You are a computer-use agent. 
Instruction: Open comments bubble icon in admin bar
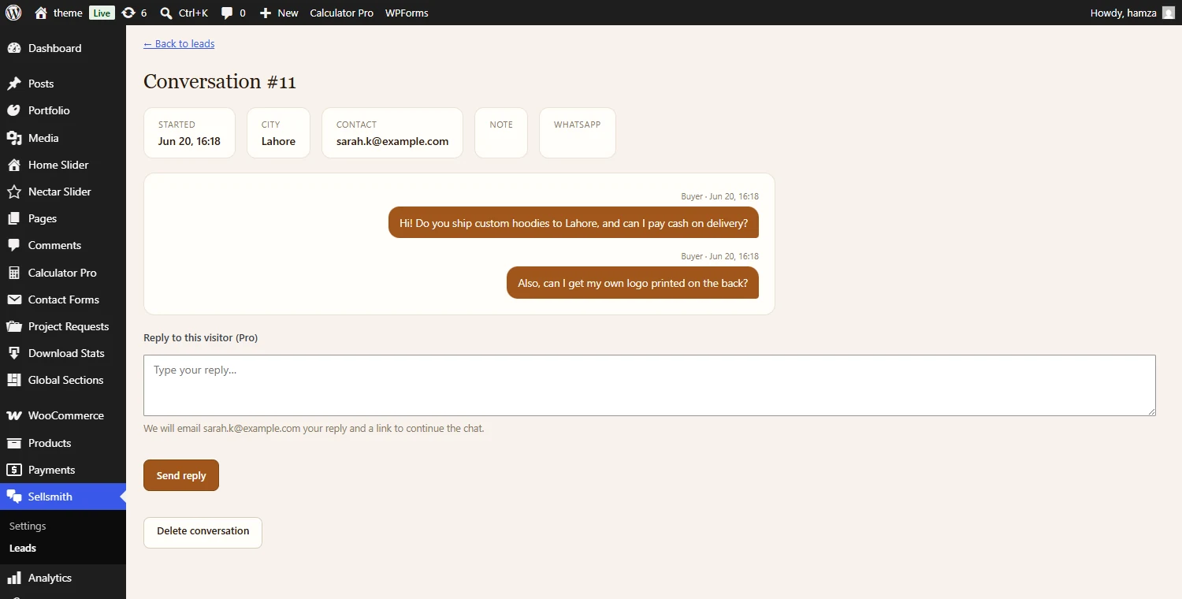click(227, 13)
